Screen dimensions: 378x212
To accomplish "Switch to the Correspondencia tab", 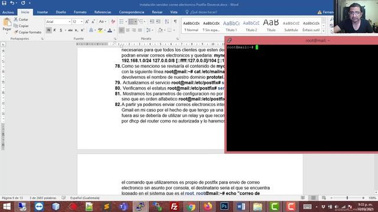I will (x=131, y=12).
